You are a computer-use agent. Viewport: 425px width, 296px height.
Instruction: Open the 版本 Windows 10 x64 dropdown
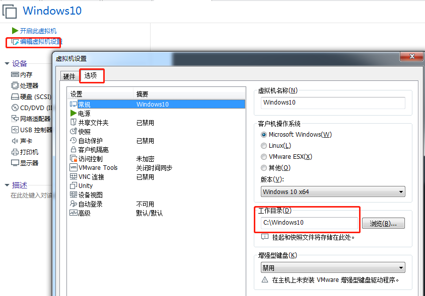(333, 192)
